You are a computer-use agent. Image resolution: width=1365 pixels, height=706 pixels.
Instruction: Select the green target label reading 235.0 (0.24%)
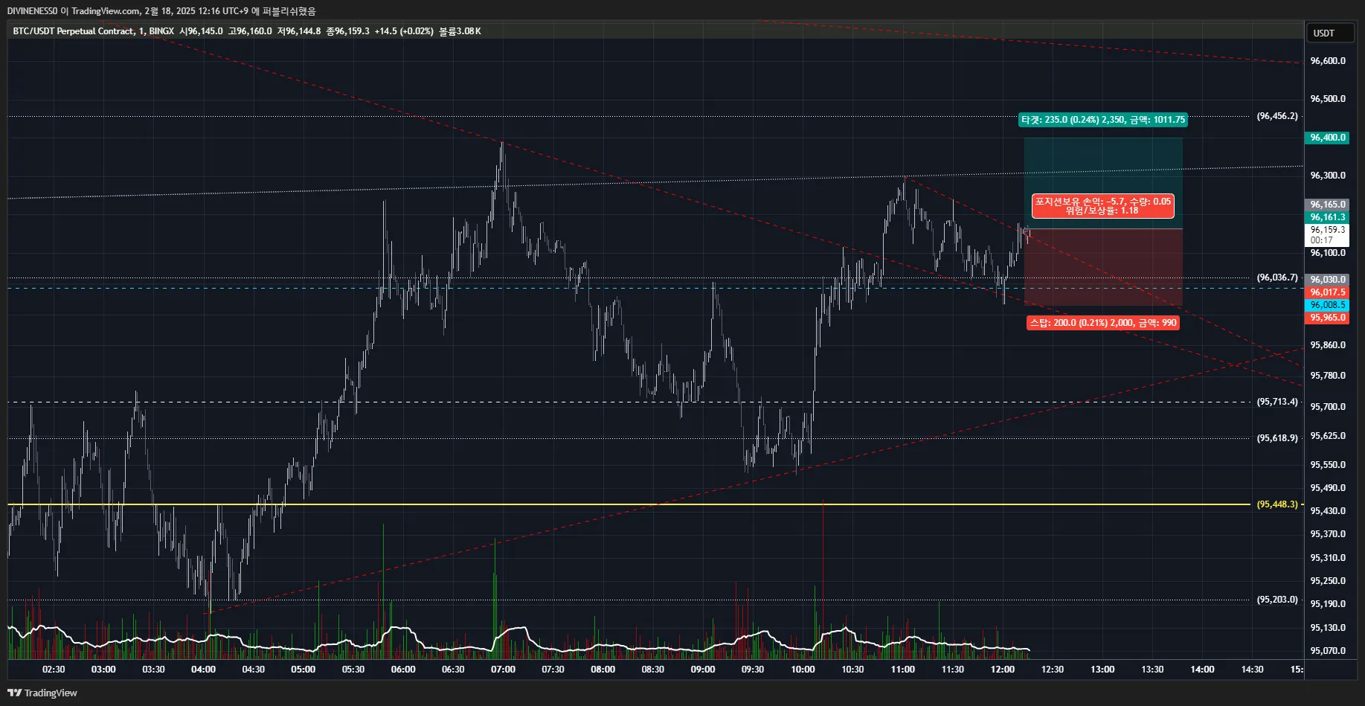(1103, 120)
